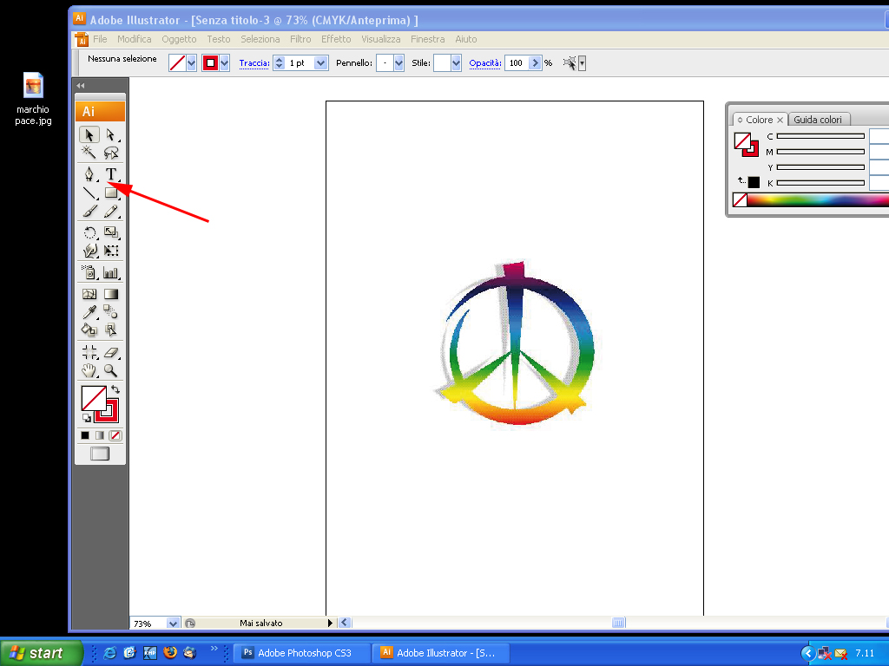Collapse the toolbox with double arrows
Screen dimensions: 889x666
pos(81,86)
